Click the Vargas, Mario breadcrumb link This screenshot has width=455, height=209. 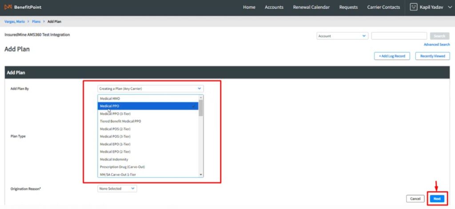point(15,21)
